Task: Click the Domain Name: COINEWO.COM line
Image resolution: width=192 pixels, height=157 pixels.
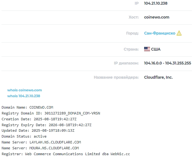Action: coord(27,108)
